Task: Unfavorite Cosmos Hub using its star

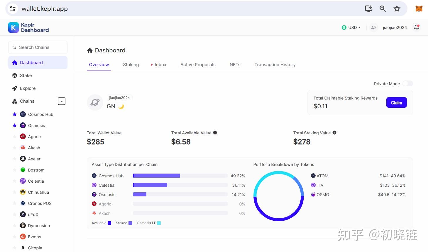Action: [x=15, y=114]
